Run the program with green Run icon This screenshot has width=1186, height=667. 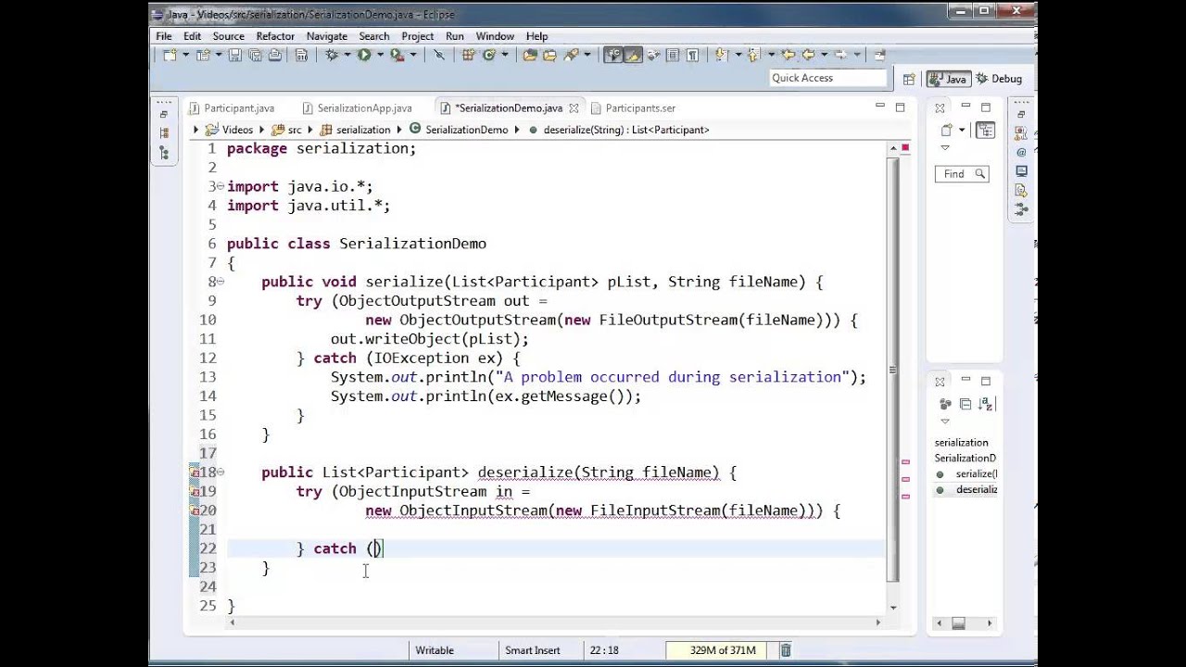pos(363,56)
